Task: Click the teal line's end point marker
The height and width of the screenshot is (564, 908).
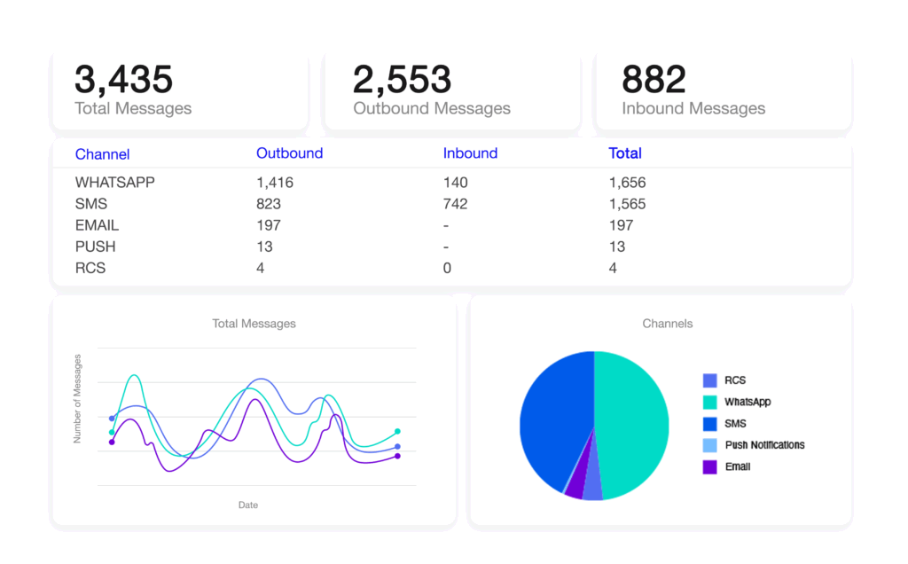Action: tap(397, 432)
